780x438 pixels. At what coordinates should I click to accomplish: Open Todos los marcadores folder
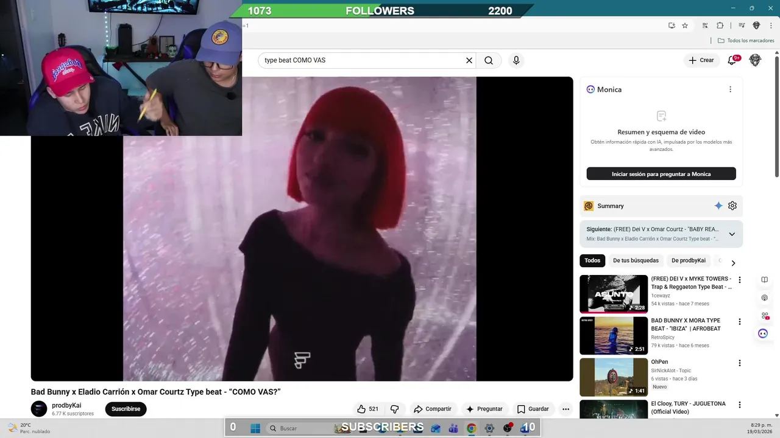[745, 41]
